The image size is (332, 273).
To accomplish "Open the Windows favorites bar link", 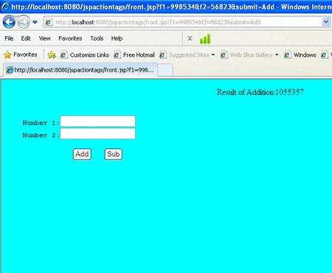I will coord(305,55).
